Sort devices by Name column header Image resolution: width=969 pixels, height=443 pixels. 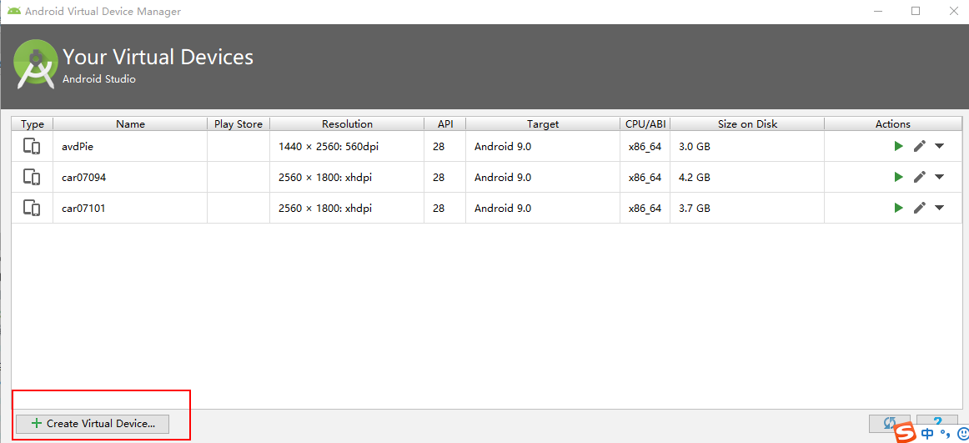130,123
